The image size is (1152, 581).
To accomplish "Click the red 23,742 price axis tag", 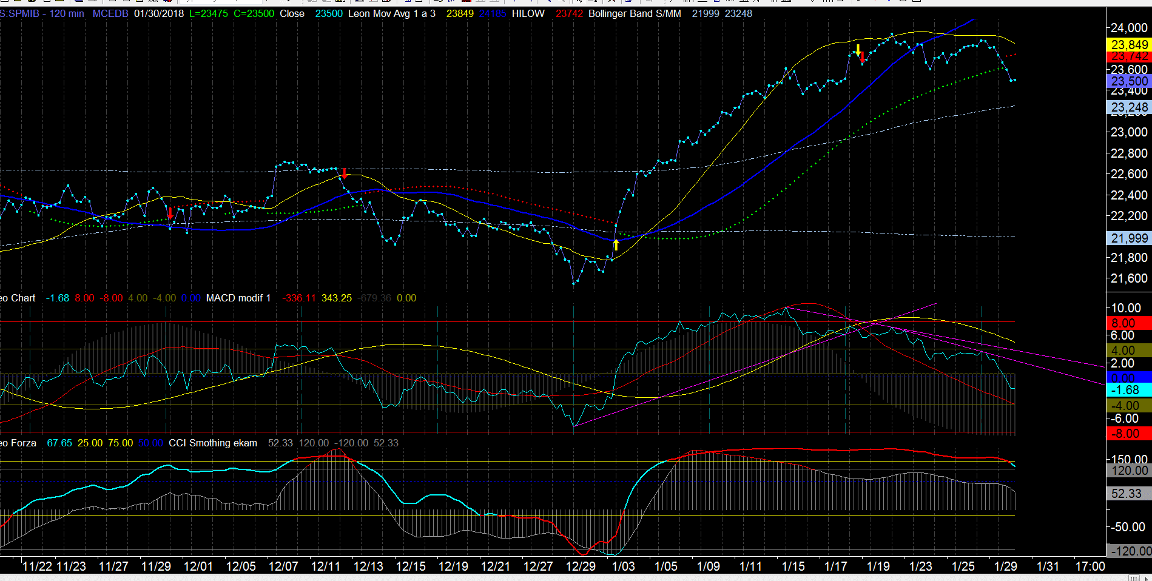I will pyautogui.click(x=1129, y=56).
